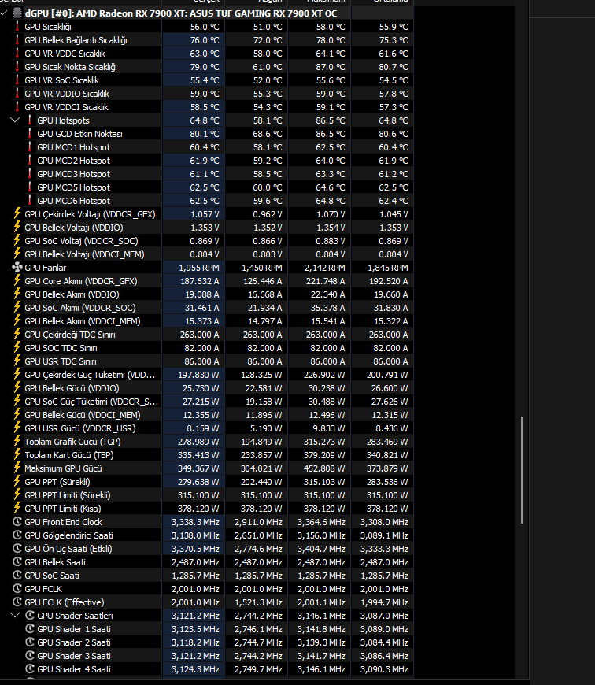Screen dimensions: 595x685
Task: Click thermometer icon beside GPU VR VDDC Sıcaklık
Action: point(17,54)
